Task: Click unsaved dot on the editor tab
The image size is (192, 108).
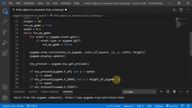Action: pyautogui.click(x=66, y=10)
